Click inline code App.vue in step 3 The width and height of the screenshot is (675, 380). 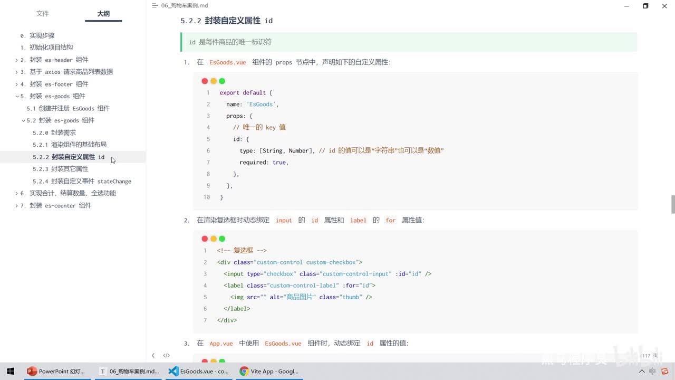pos(221,343)
